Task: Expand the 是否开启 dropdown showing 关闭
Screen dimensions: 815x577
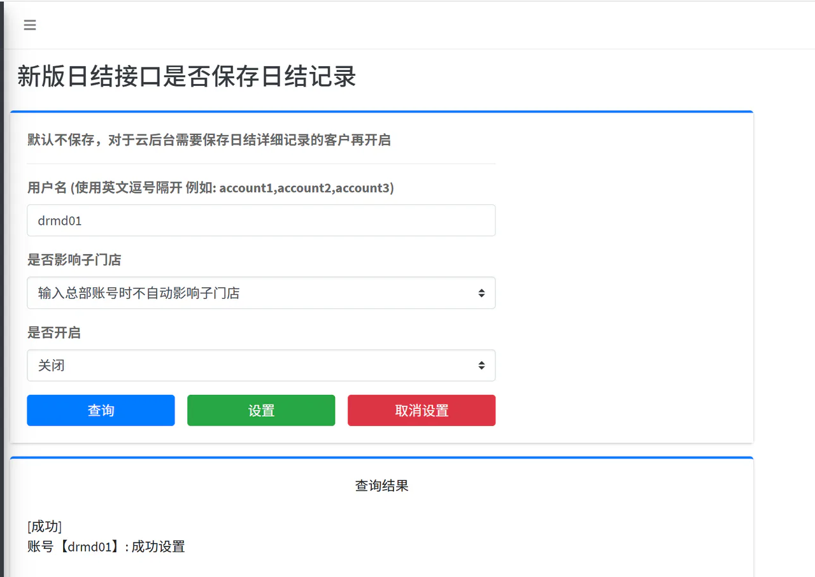Action: pos(261,366)
